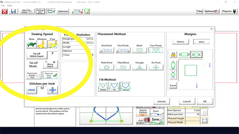This screenshot has height=134, width=239.
Task: Open the Help menu
Action: [x=10, y=6]
